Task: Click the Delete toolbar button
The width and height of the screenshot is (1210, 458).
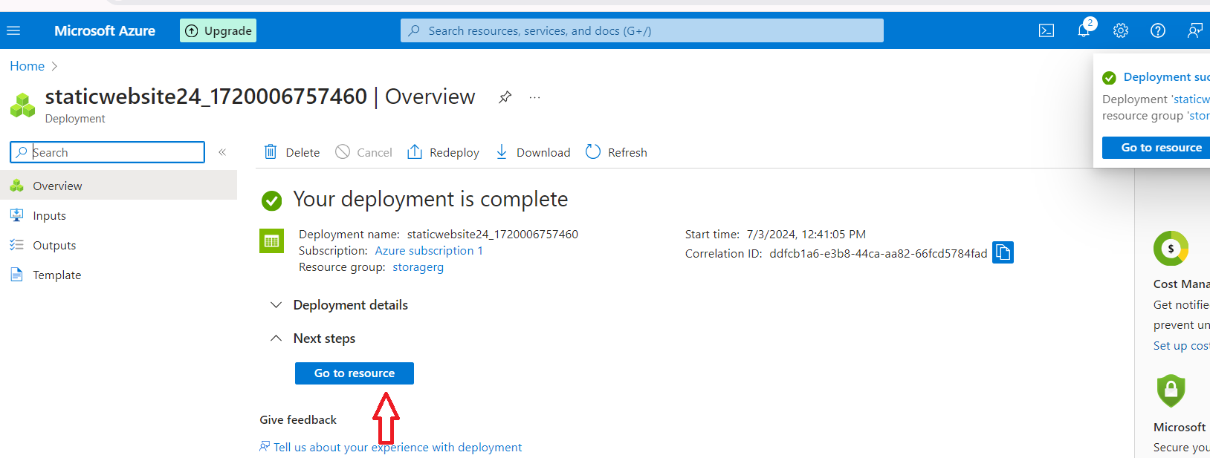Action: point(292,152)
